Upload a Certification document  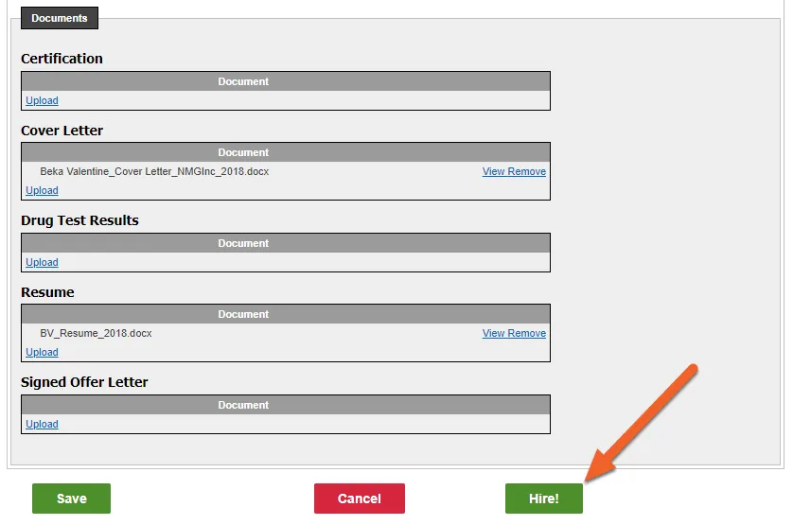pos(42,100)
